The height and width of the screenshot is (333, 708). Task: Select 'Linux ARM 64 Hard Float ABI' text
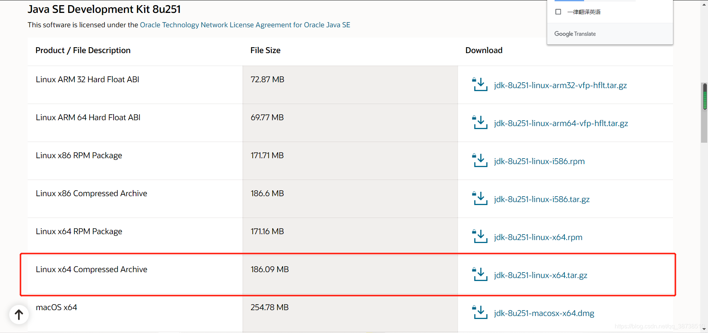point(88,118)
